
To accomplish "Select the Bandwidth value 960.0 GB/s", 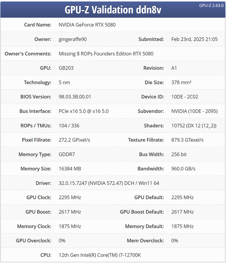I will [183, 169].
